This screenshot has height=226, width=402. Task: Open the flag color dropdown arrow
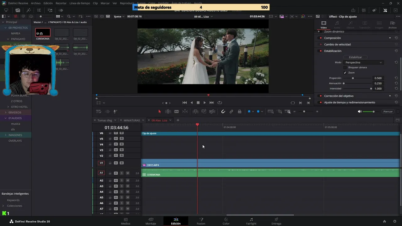(x=253, y=111)
